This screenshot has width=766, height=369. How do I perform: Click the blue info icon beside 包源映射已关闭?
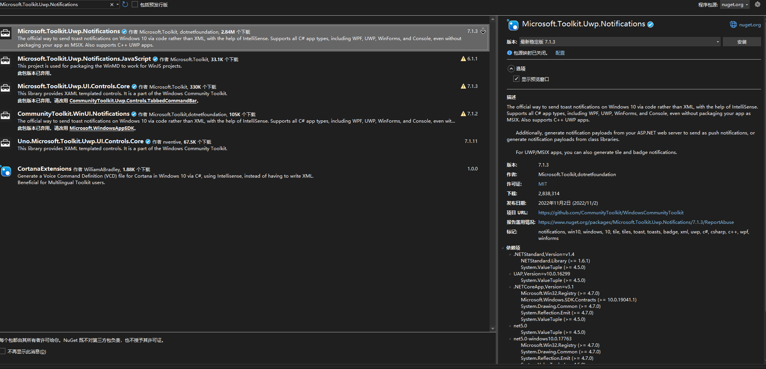[509, 53]
